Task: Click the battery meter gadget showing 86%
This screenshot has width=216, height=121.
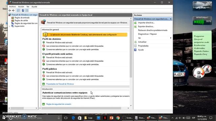Action: pos(202,21)
